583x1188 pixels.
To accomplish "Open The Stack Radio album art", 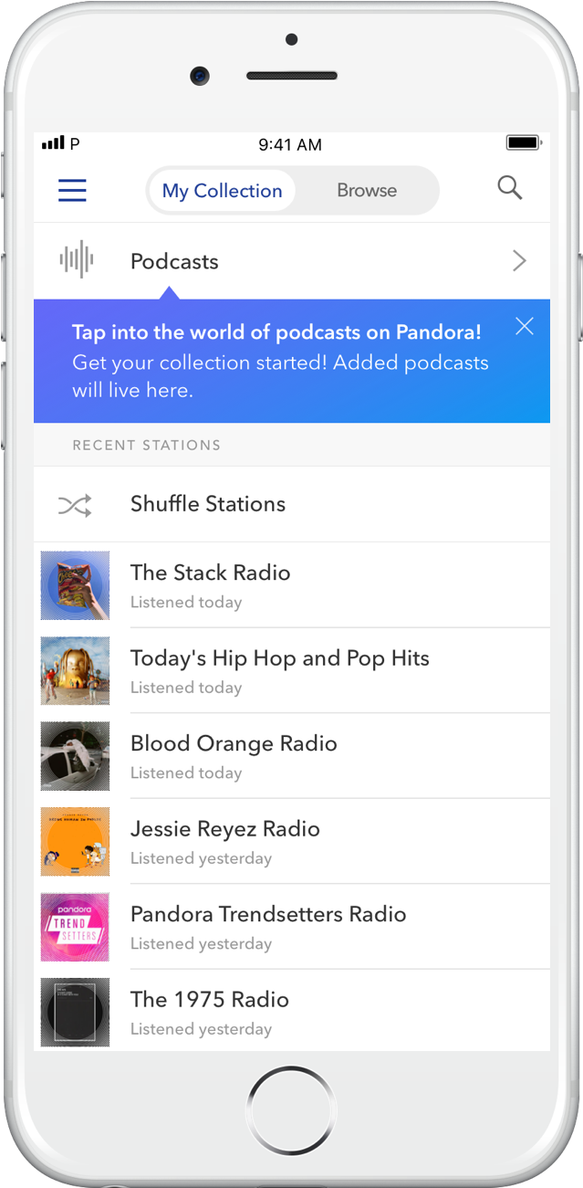I will [x=75, y=585].
